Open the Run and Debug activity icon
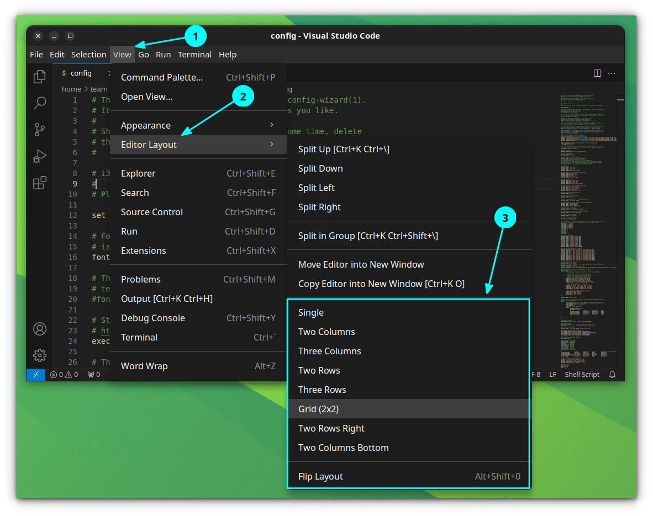Viewport: 653px width, 516px height. coord(40,156)
